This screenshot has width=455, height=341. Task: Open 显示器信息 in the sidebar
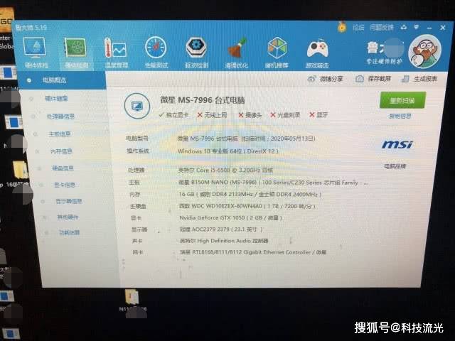tap(69, 201)
